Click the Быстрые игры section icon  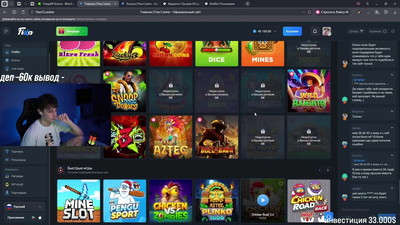tap(61, 170)
